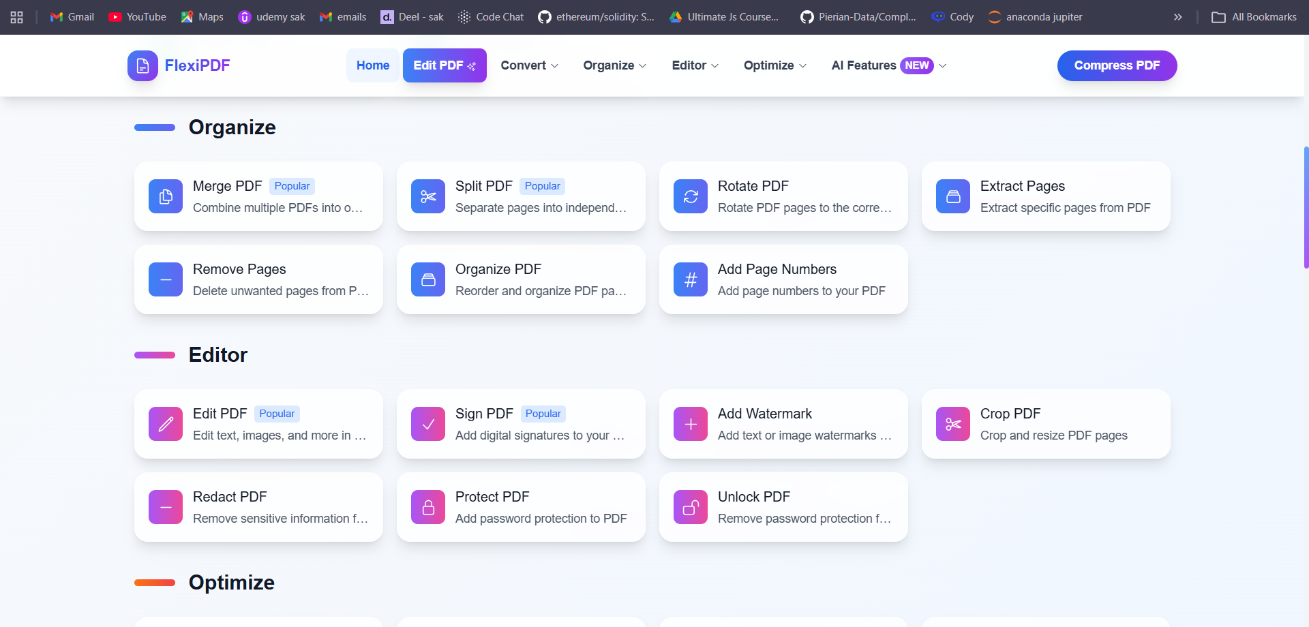Open the Extract Pages tool title
Viewport: 1309px width, 627px height.
click(1022, 186)
